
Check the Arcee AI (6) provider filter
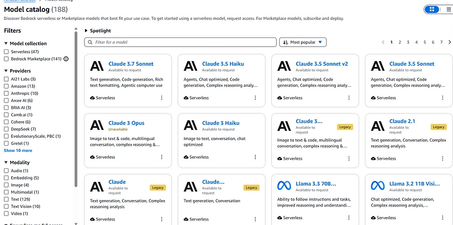coord(6,101)
